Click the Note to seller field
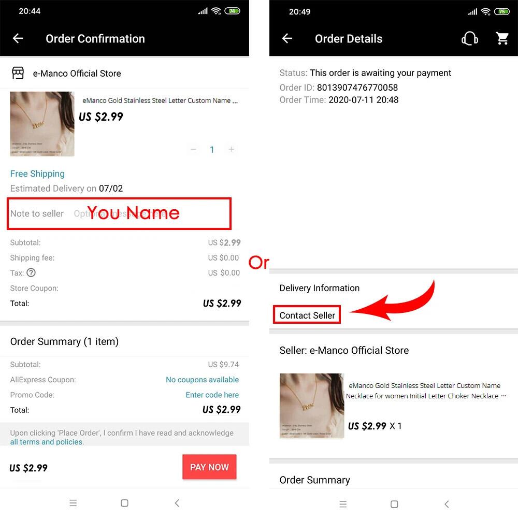This screenshot has height=518, width=518. click(119, 213)
